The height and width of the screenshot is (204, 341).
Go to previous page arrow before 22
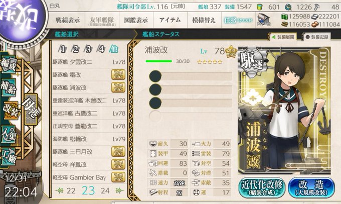[x=59, y=191]
